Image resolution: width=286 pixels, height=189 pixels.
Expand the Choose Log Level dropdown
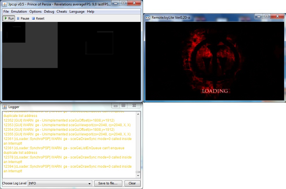(x=60, y=183)
